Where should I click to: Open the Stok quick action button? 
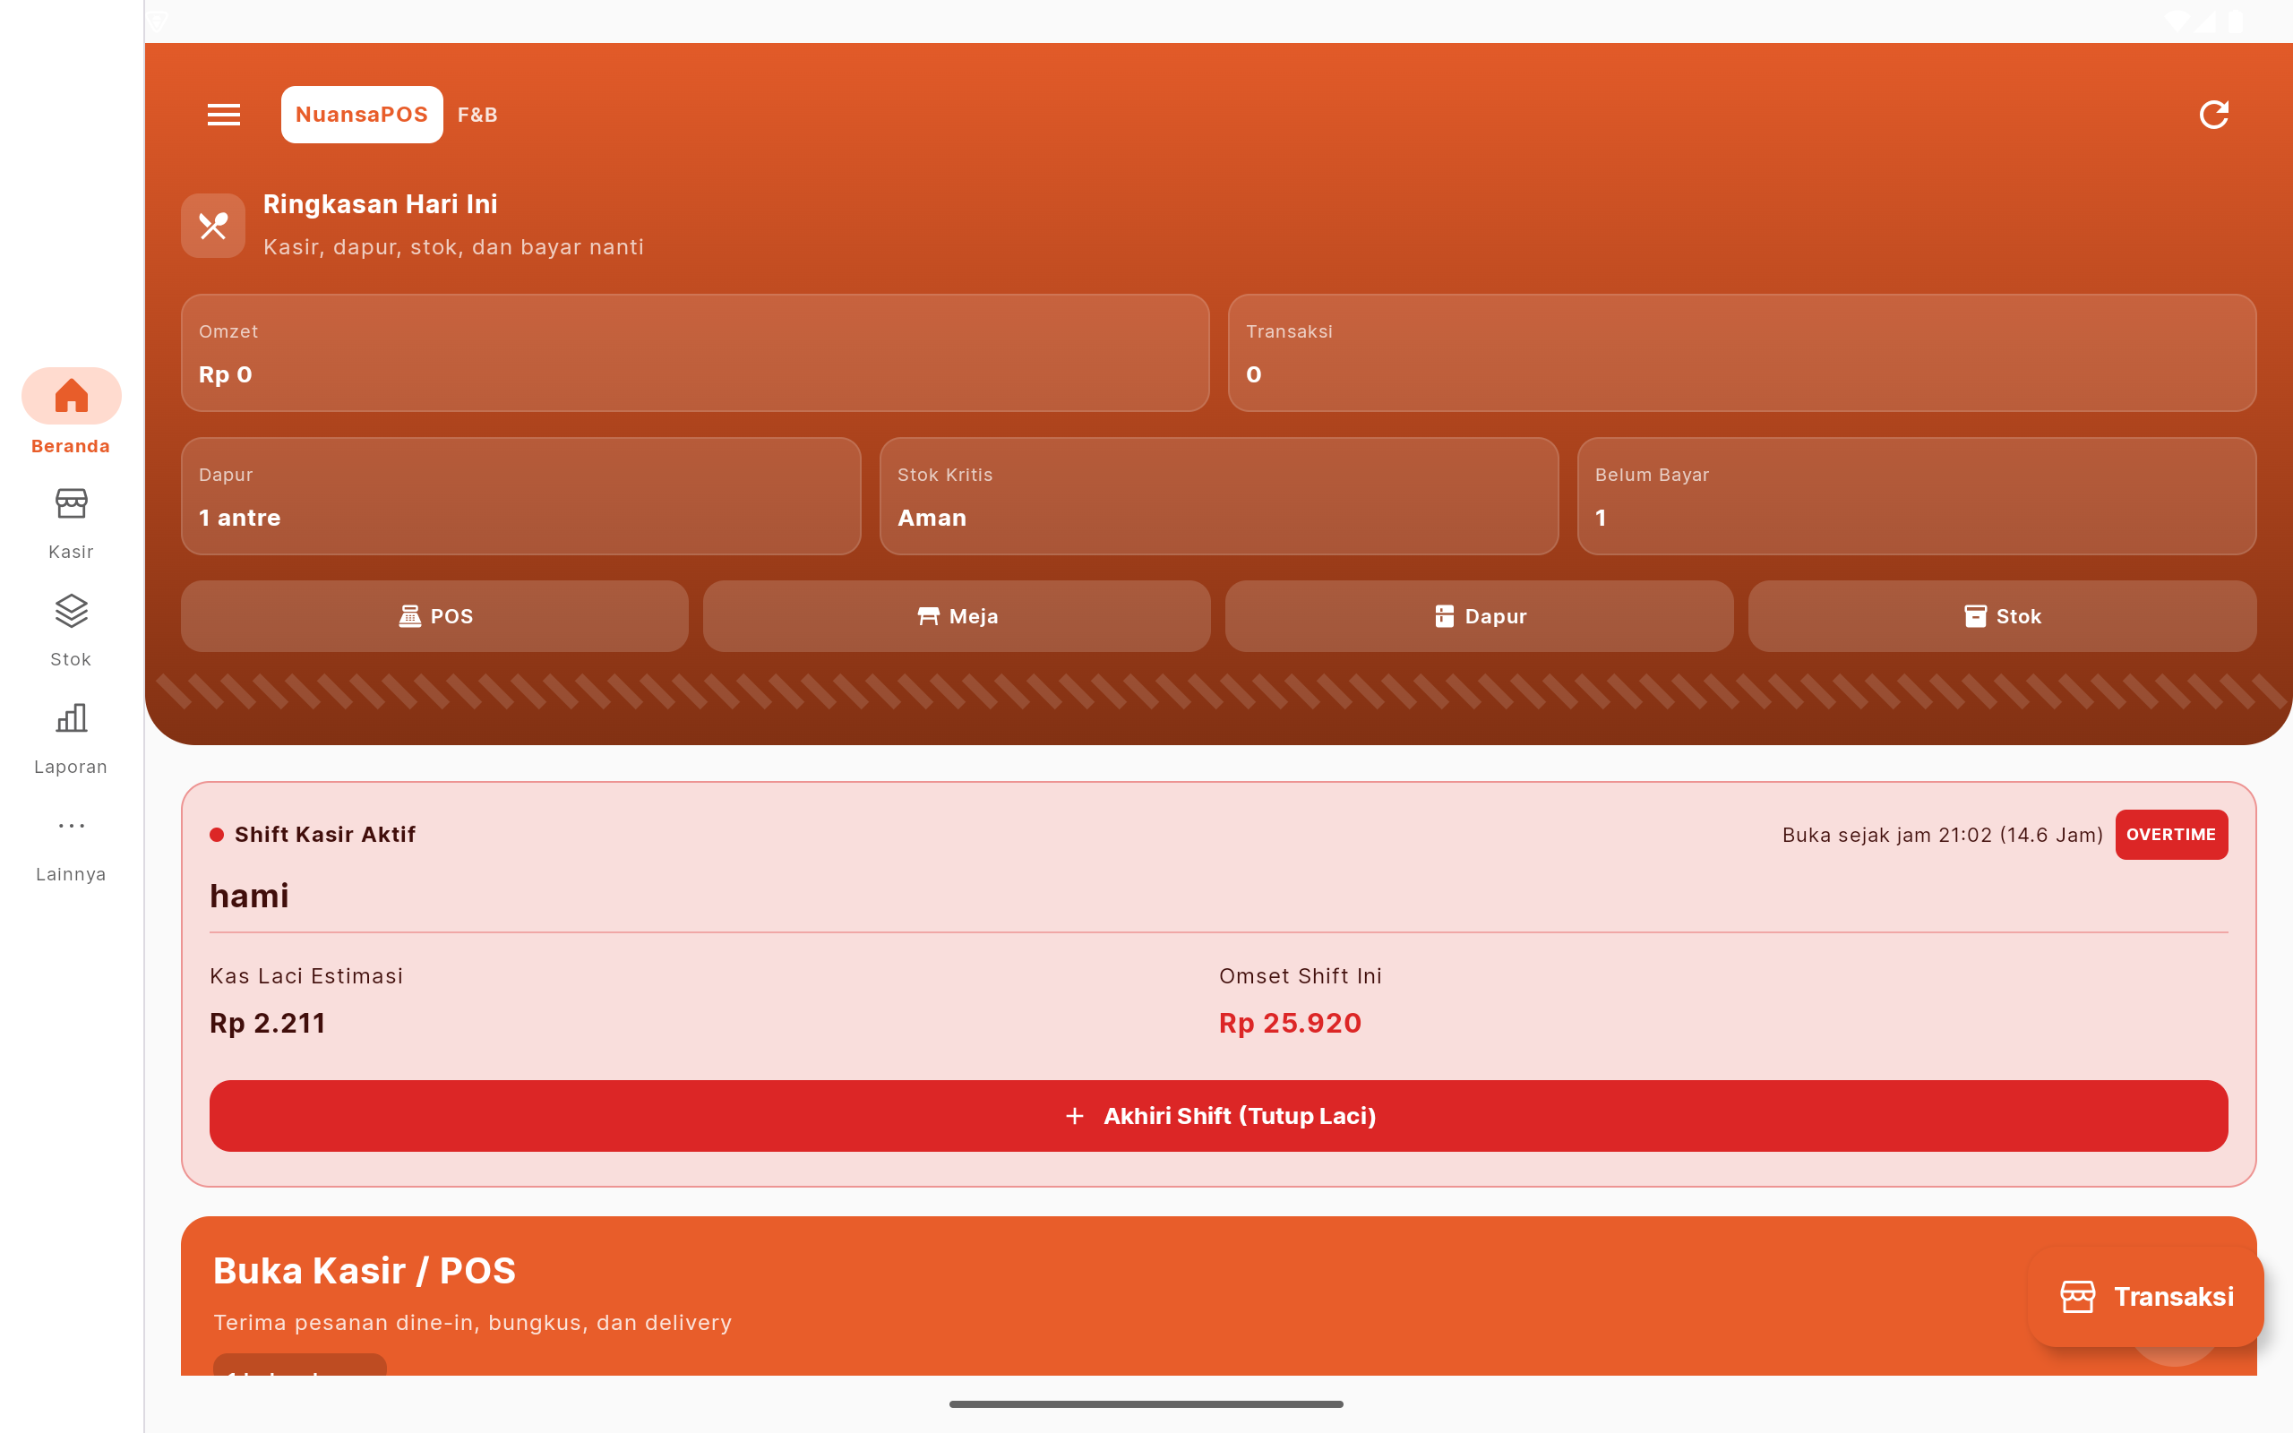point(2002,616)
